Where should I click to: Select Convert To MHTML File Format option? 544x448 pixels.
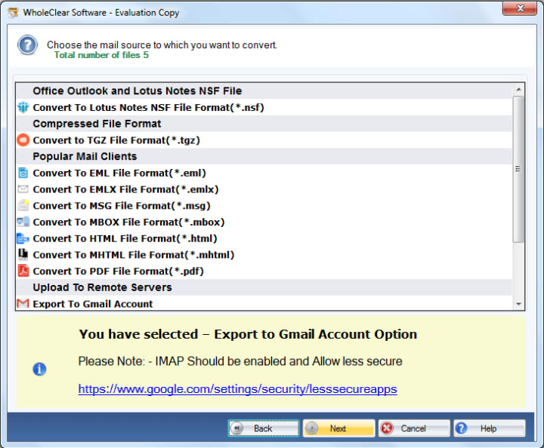[x=264, y=255]
